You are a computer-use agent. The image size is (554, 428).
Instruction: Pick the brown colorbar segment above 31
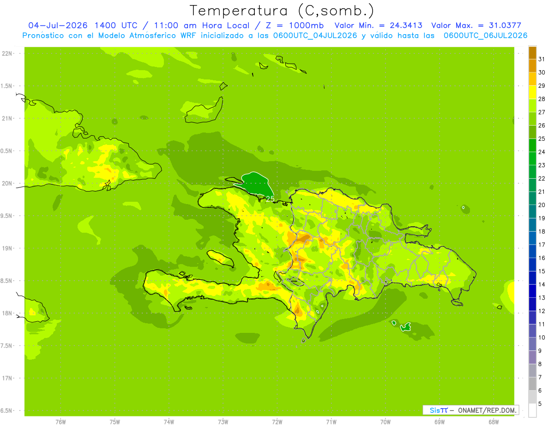[x=532, y=52]
